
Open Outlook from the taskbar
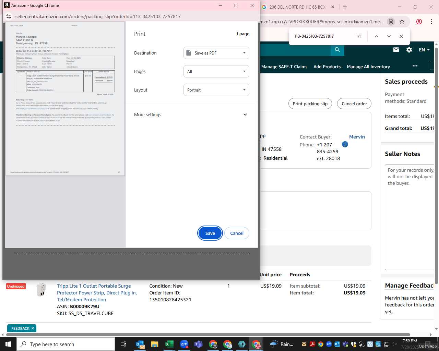[x=140, y=344]
